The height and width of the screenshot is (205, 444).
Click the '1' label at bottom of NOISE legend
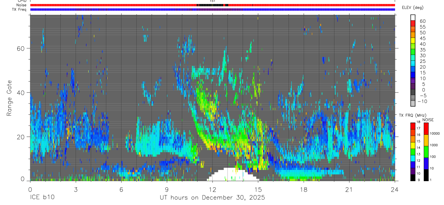pos(431,180)
